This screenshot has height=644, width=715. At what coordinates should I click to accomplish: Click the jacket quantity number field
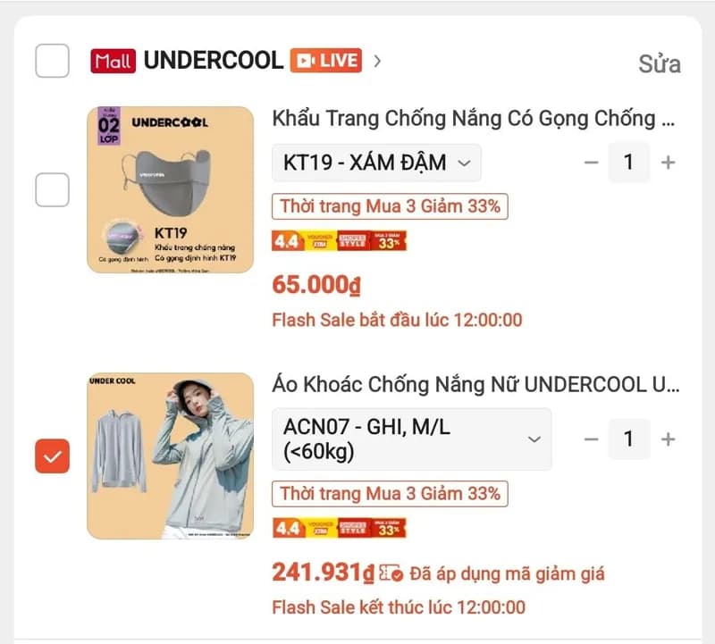tap(629, 439)
